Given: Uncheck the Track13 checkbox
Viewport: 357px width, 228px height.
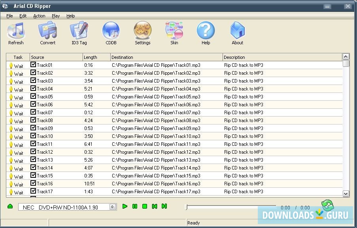Looking at the screenshot, I should (33, 160).
